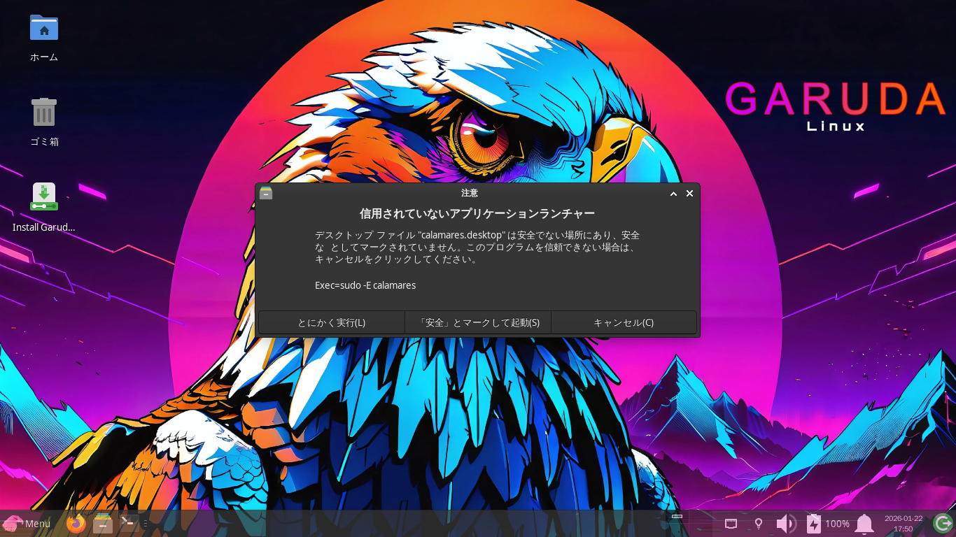956x537 pixels.
Task: Click the green logout icon
Action: [x=943, y=523]
